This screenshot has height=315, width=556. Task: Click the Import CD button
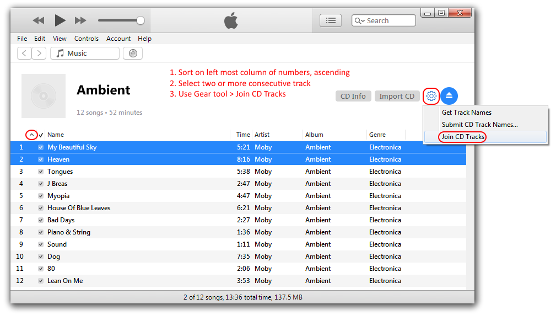(x=397, y=96)
